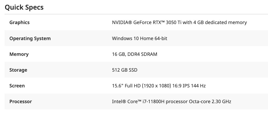
Task: Click the 512 GB SSD value
Action: [x=124, y=70]
